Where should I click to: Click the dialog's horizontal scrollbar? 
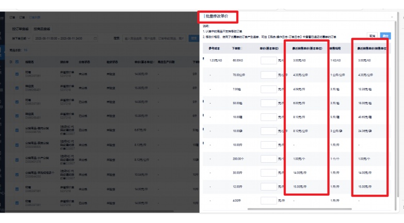coord(300,209)
